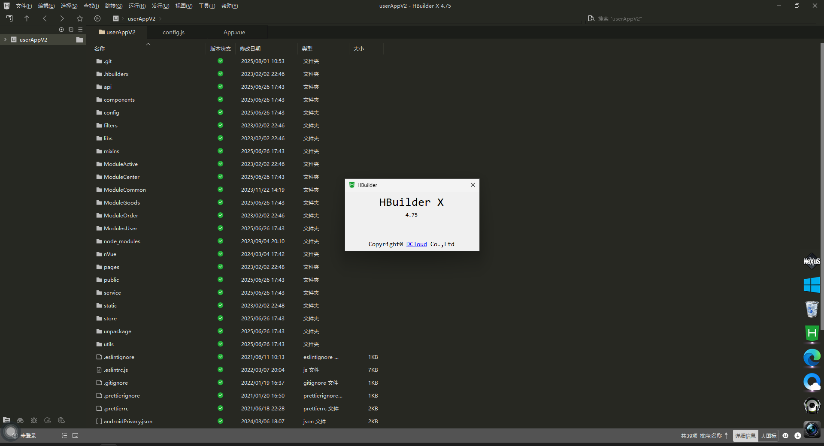Open 文件(F) menu
This screenshot has width=824, height=446.
click(x=24, y=6)
